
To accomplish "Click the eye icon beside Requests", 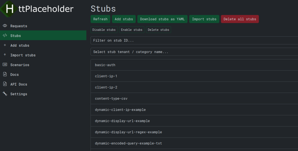I will 5,26.
